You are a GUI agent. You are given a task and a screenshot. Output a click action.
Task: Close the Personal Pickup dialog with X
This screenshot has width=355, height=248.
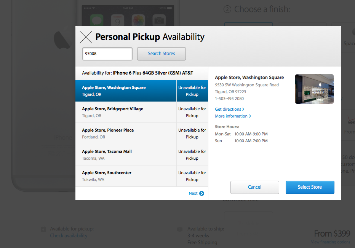[86, 37]
